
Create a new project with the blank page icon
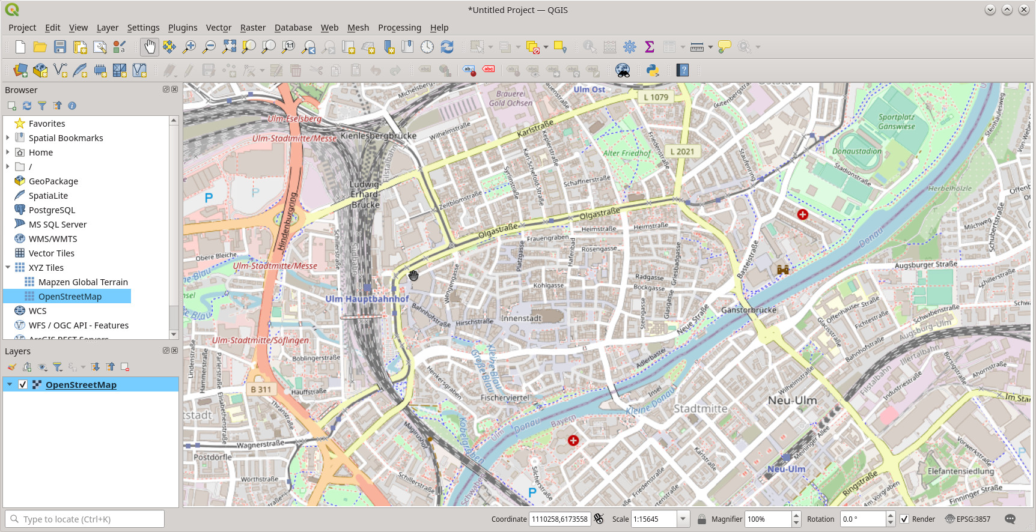20,47
